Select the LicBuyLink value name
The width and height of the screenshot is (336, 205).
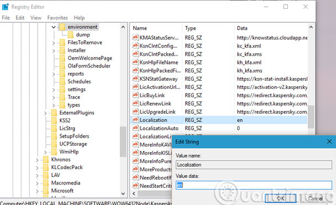[x=152, y=96]
